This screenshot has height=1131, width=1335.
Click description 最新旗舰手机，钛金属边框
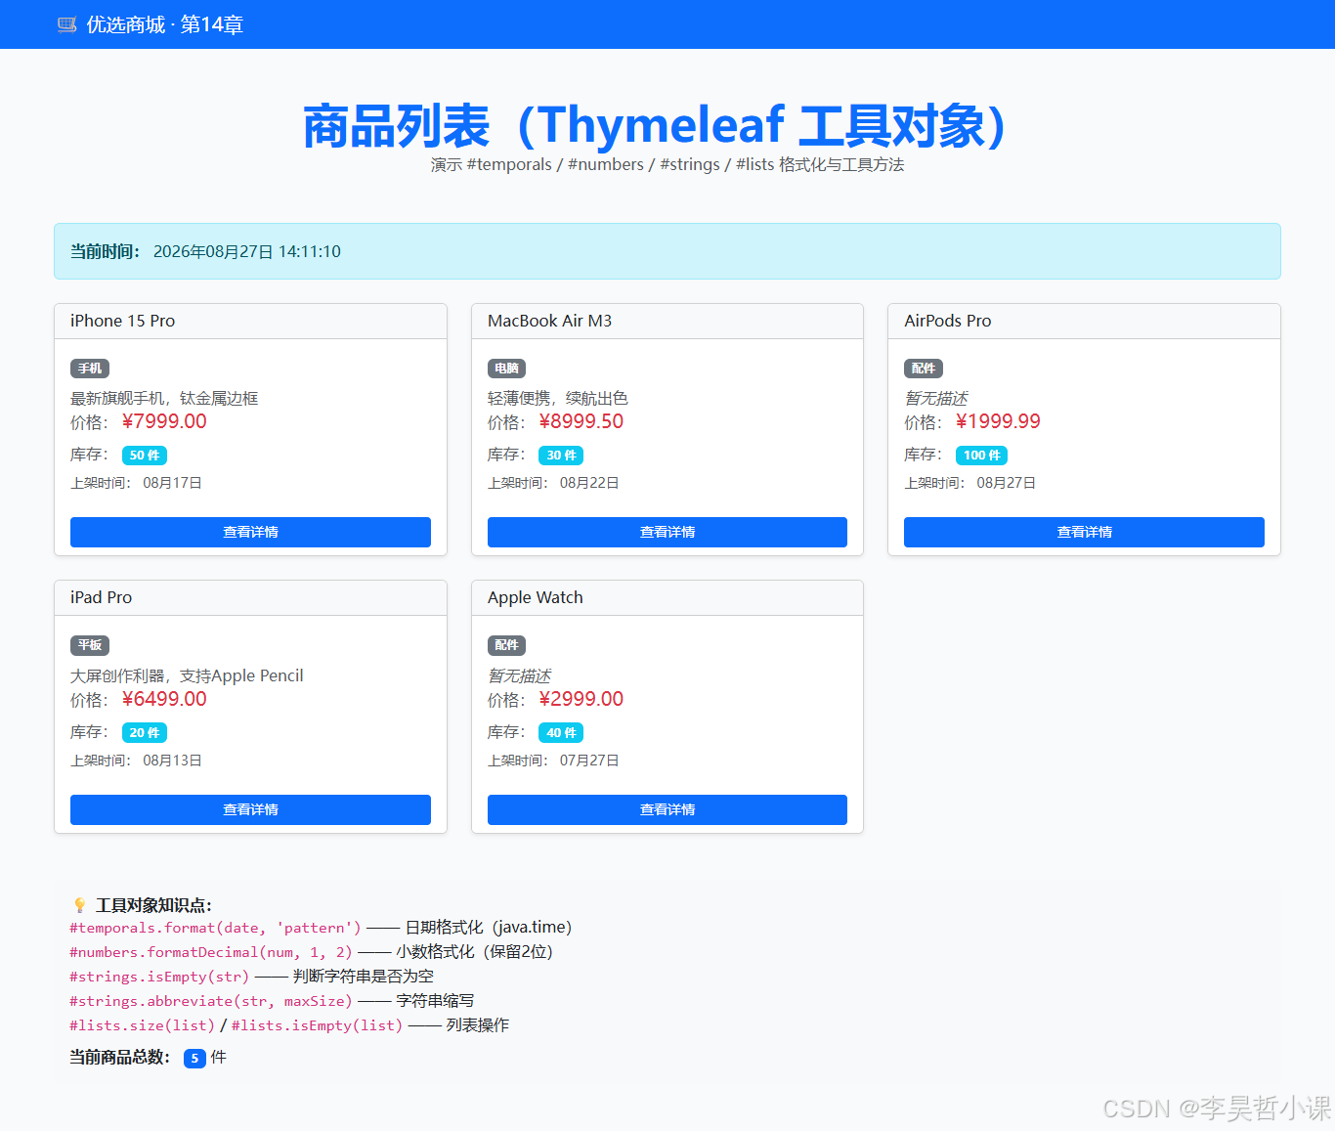pyautogui.click(x=164, y=398)
